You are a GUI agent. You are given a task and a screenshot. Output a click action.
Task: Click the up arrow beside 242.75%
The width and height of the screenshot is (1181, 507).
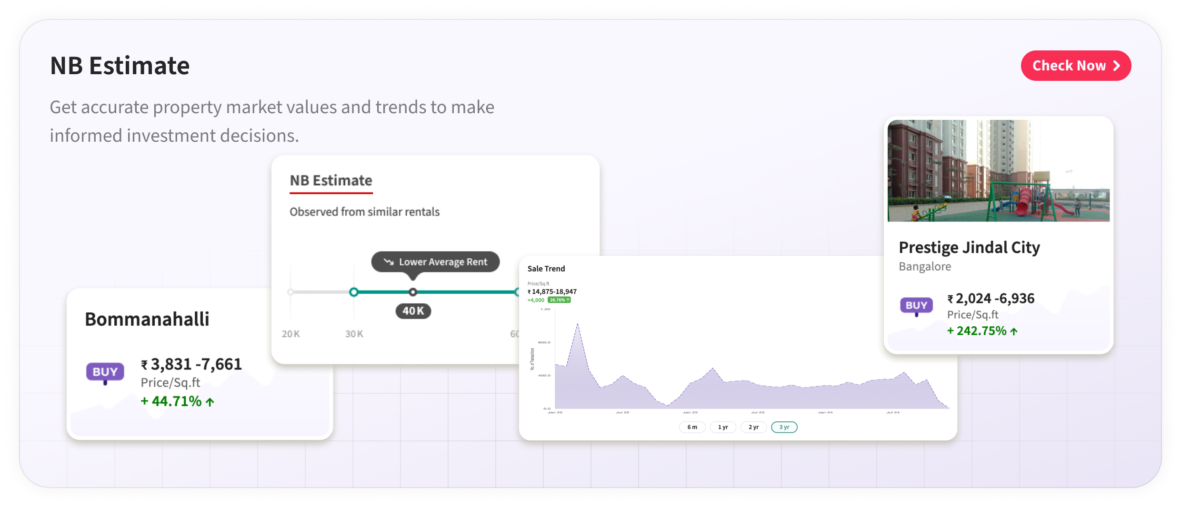(x=1014, y=331)
